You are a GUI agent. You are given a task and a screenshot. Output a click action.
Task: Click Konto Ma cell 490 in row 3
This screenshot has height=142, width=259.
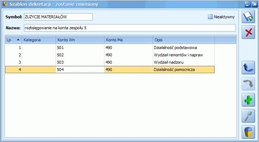128,62
